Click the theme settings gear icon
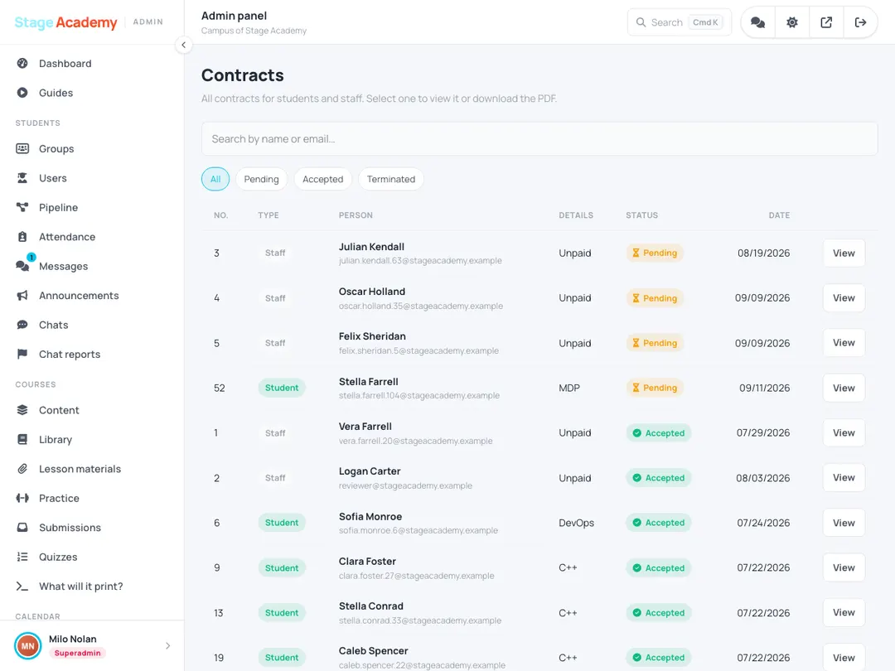Screen dimensions: 895x671 click(x=791, y=22)
